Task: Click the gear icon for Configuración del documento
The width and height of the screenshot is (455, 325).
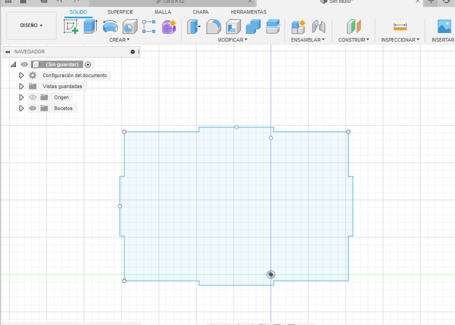Action: (33, 75)
